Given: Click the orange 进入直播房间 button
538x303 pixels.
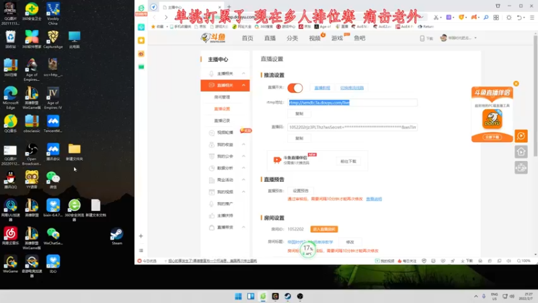Looking at the screenshot, I should [x=324, y=229].
